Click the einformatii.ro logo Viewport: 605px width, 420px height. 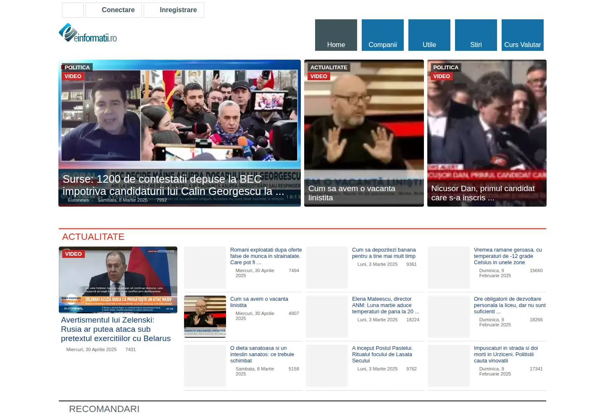(88, 33)
